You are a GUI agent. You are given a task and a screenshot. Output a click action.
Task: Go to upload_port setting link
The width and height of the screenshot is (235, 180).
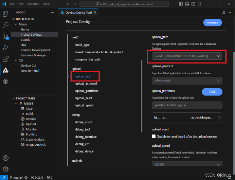[x=83, y=76]
